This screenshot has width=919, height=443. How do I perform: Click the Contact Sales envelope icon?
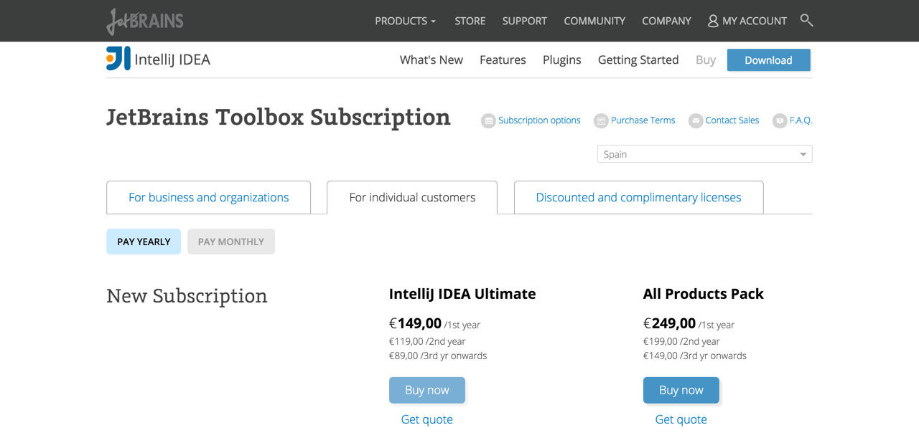[x=696, y=121]
